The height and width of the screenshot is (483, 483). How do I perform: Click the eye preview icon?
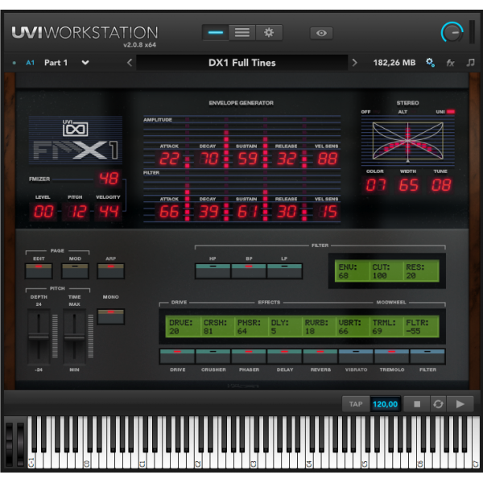(x=321, y=33)
